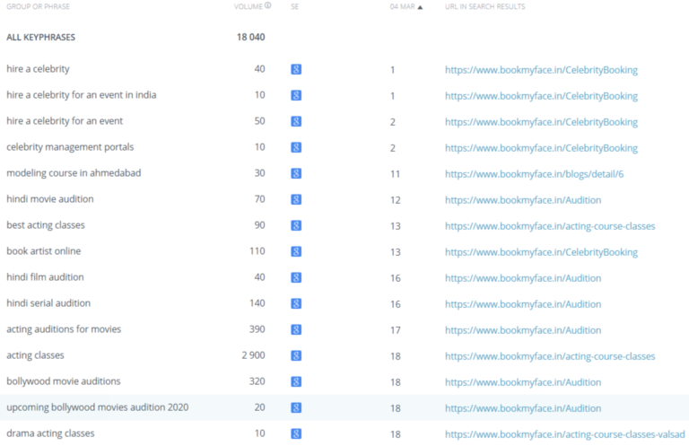Click Google icon in 'hindi movie audition' row
Screen dimensions: 689x446
[296, 199]
